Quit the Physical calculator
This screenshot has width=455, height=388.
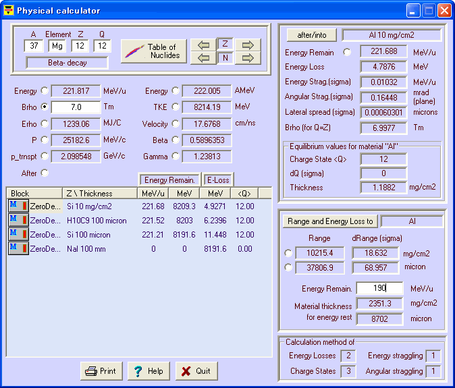pos(196,371)
